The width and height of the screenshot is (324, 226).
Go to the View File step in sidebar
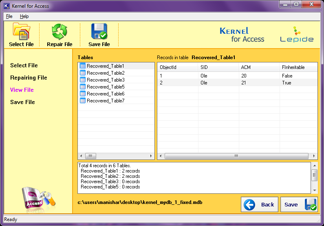pyautogui.click(x=22, y=90)
